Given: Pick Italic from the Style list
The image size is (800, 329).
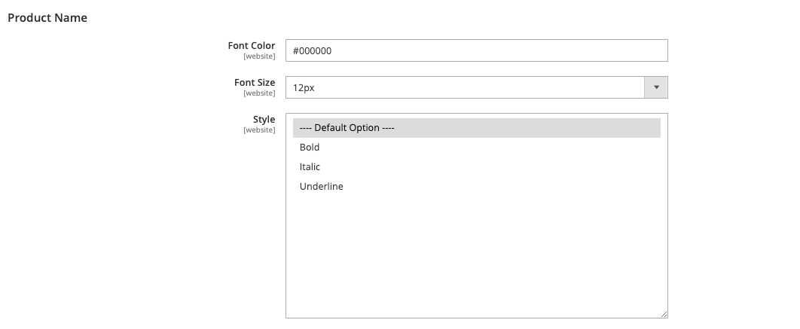Looking at the screenshot, I should pos(310,167).
